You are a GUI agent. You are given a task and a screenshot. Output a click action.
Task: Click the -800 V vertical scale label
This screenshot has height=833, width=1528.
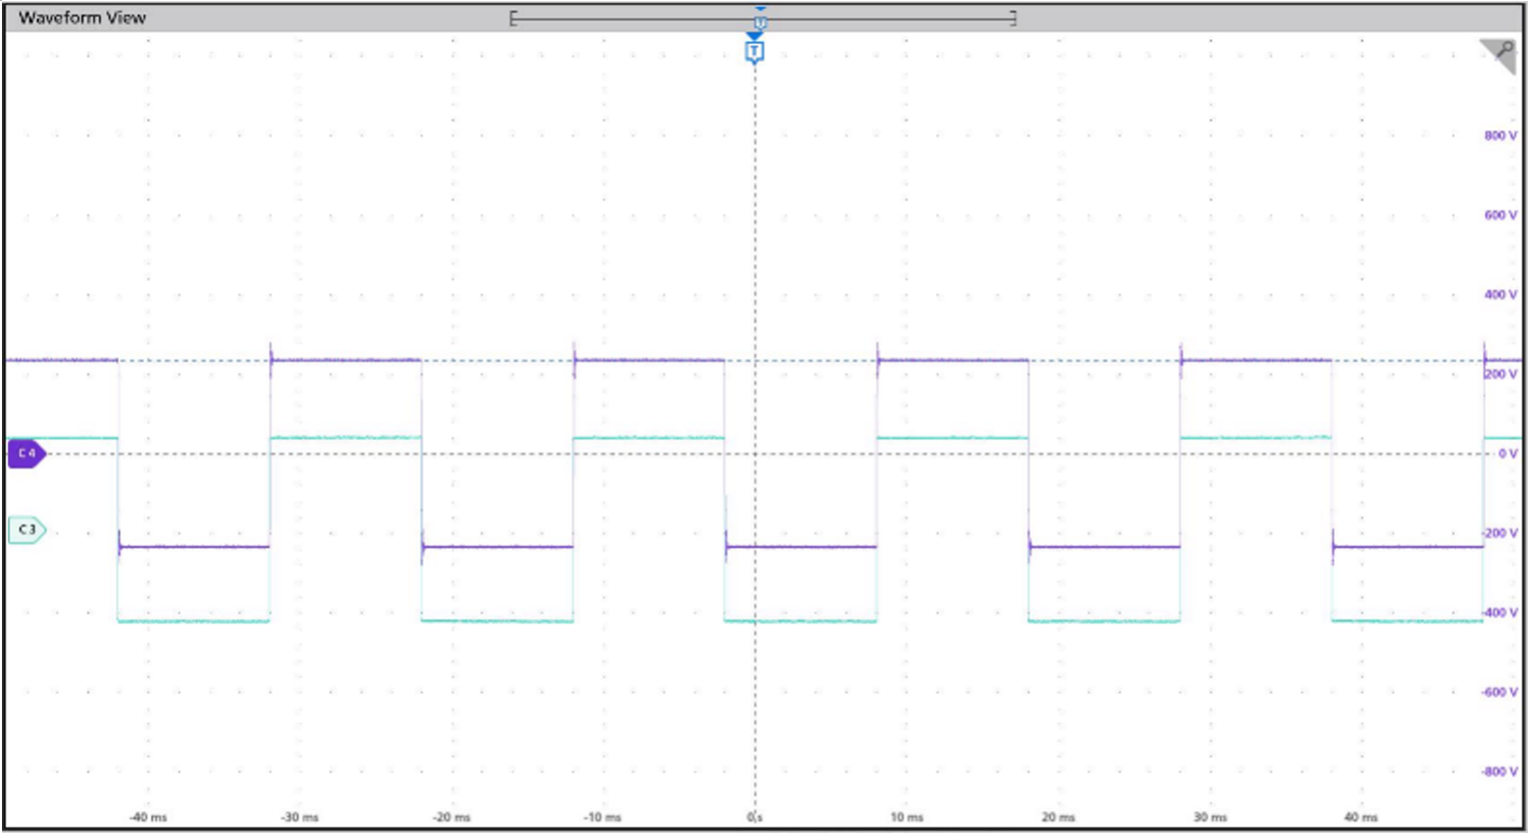tap(1499, 771)
